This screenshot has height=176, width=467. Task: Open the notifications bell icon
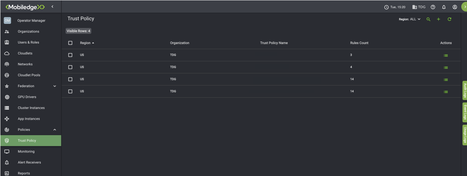click(x=444, y=7)
